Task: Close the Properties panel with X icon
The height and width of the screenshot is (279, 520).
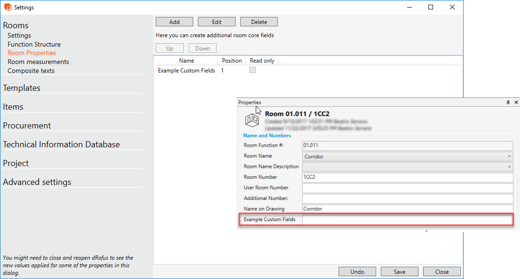Action: [516, 102]
